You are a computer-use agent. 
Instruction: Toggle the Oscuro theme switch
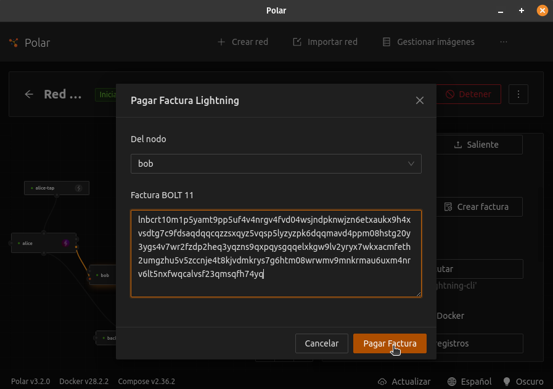pos(523,382)
